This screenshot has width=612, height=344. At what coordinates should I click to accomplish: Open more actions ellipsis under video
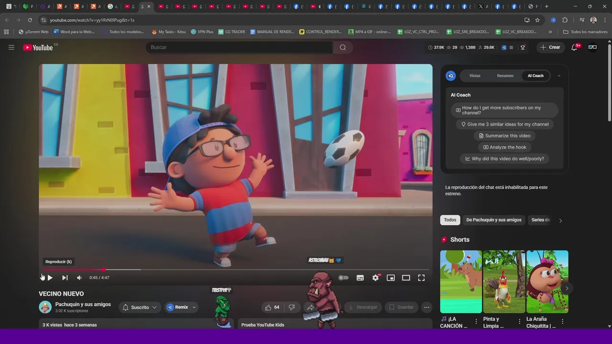(427, 307)
